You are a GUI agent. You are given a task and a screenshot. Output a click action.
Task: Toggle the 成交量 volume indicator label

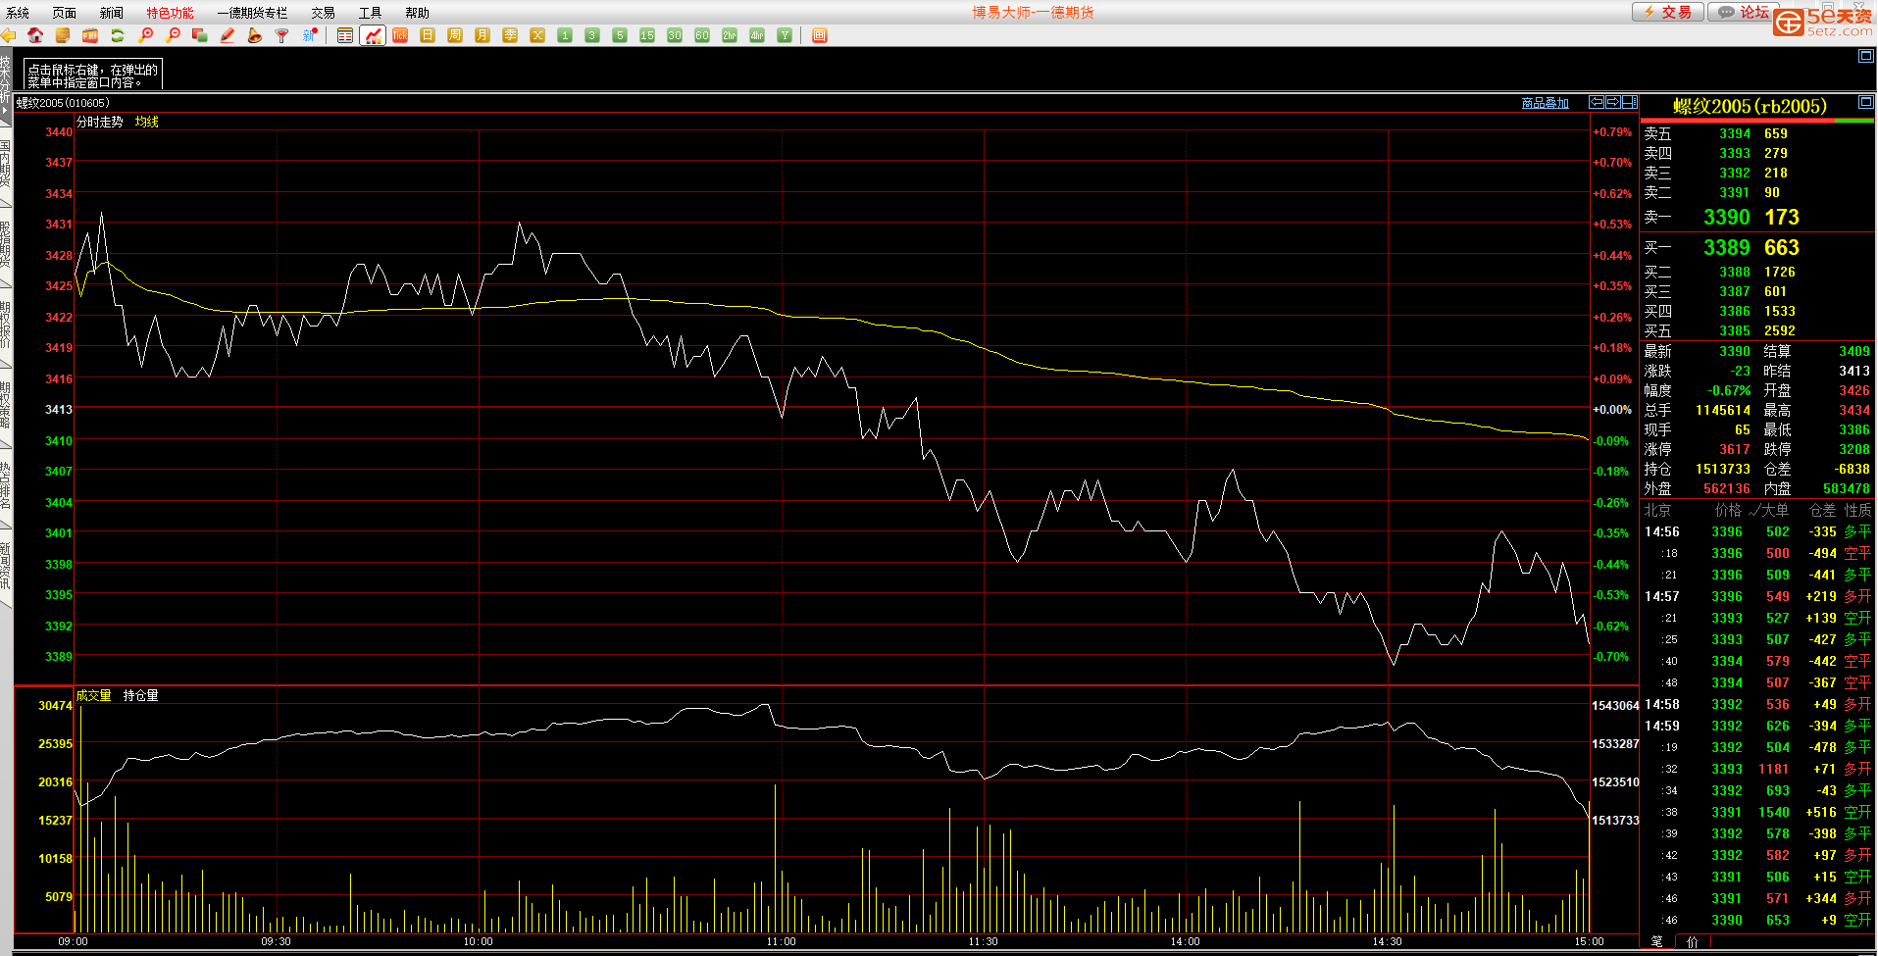tap(94, 695)
